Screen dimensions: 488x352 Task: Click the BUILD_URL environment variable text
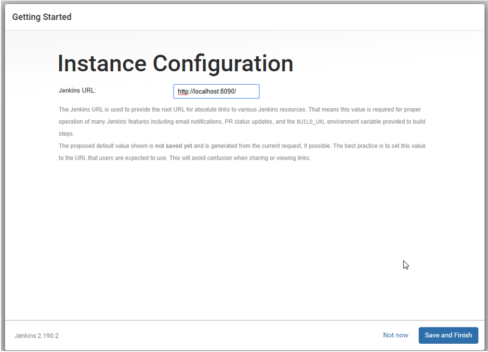pos(311,122)
